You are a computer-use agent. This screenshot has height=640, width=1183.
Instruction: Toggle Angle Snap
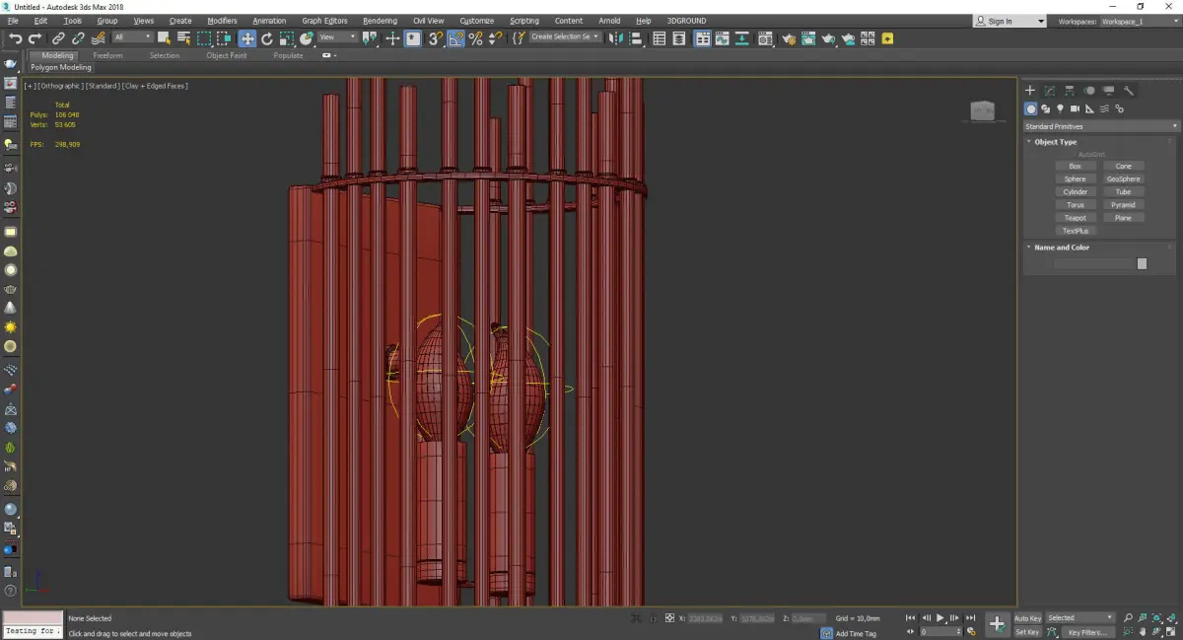(455, 38)
